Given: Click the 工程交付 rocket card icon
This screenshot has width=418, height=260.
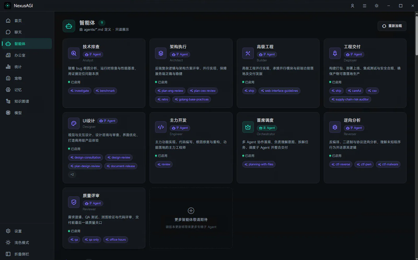Looking at the screenshot, I should pyautogui.click(x=335, y=53).
